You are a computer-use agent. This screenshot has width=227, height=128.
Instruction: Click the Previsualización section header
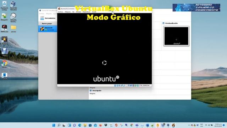(x=171, y=23)
